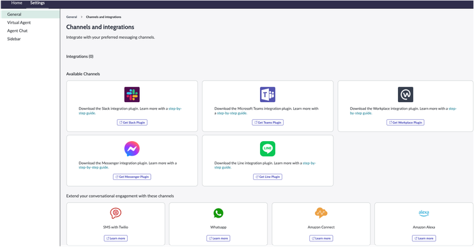Click Get Messenger Plugin button
This screenshot has width=474, height=247.
tap(132, 177)
